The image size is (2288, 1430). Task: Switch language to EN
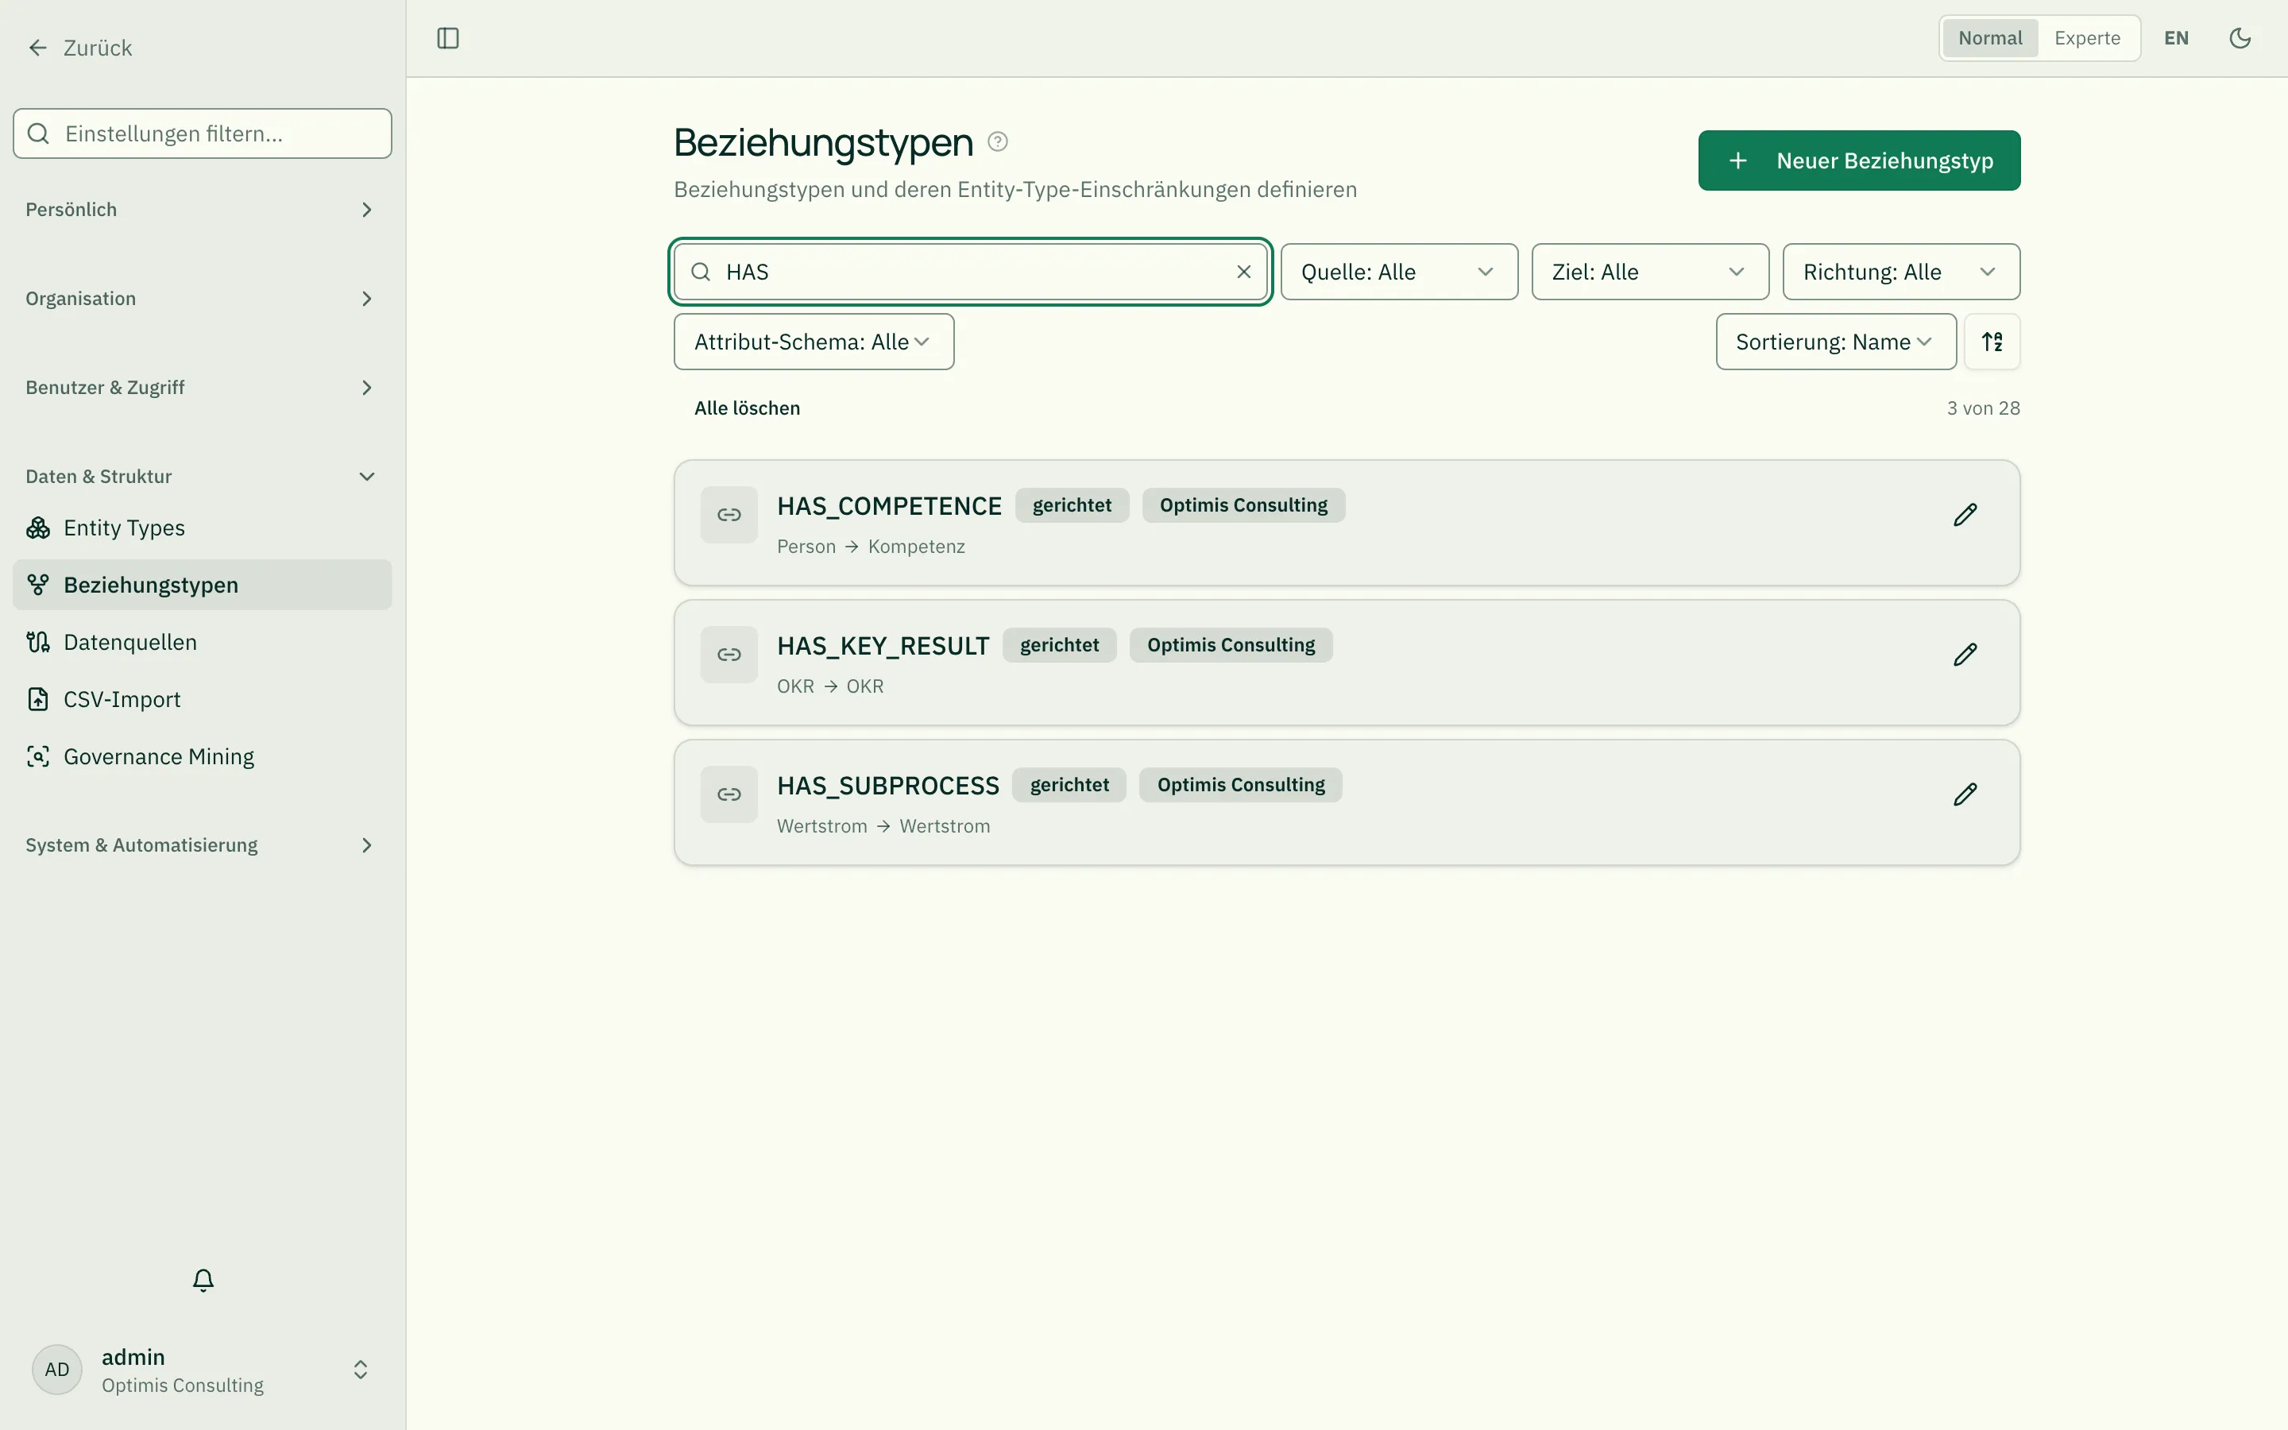[x=2175, y=38]
